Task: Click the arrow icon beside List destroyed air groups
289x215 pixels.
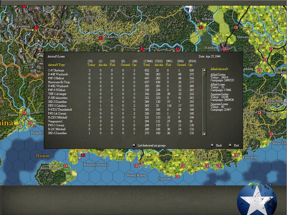Action: [134, 145]
